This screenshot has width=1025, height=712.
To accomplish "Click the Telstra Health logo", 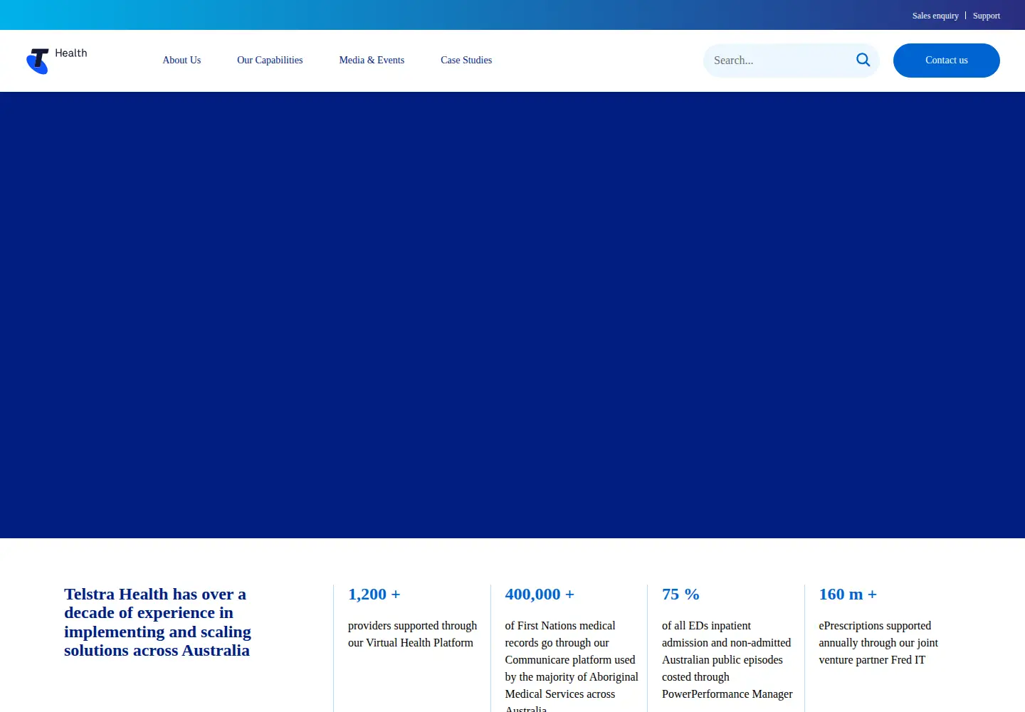I will pos(57,61).
